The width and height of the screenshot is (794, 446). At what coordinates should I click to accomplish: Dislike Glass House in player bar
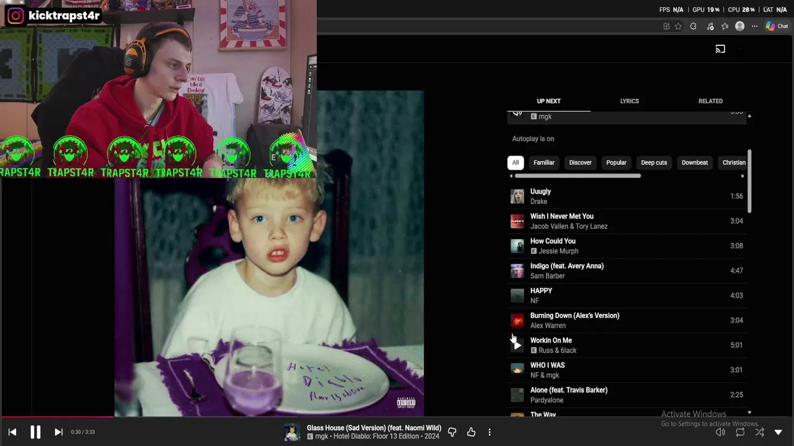452,432
